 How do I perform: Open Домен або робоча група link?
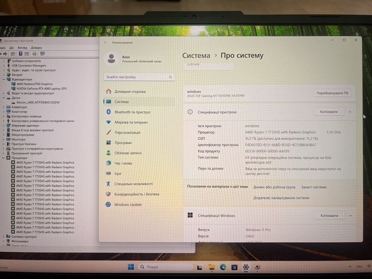pos(274,187)
